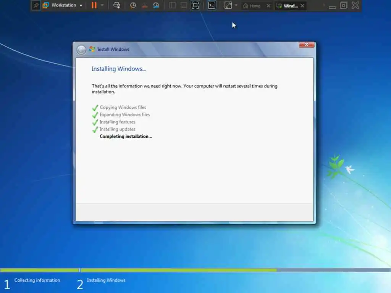Click 'Copying Windows files' step
Viewport: 391px width, 293px height.
[123, 107]
